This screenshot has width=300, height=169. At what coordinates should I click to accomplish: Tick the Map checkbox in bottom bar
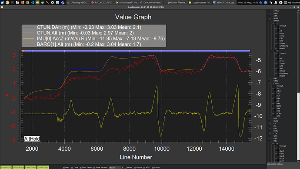(x=64, y=167)
